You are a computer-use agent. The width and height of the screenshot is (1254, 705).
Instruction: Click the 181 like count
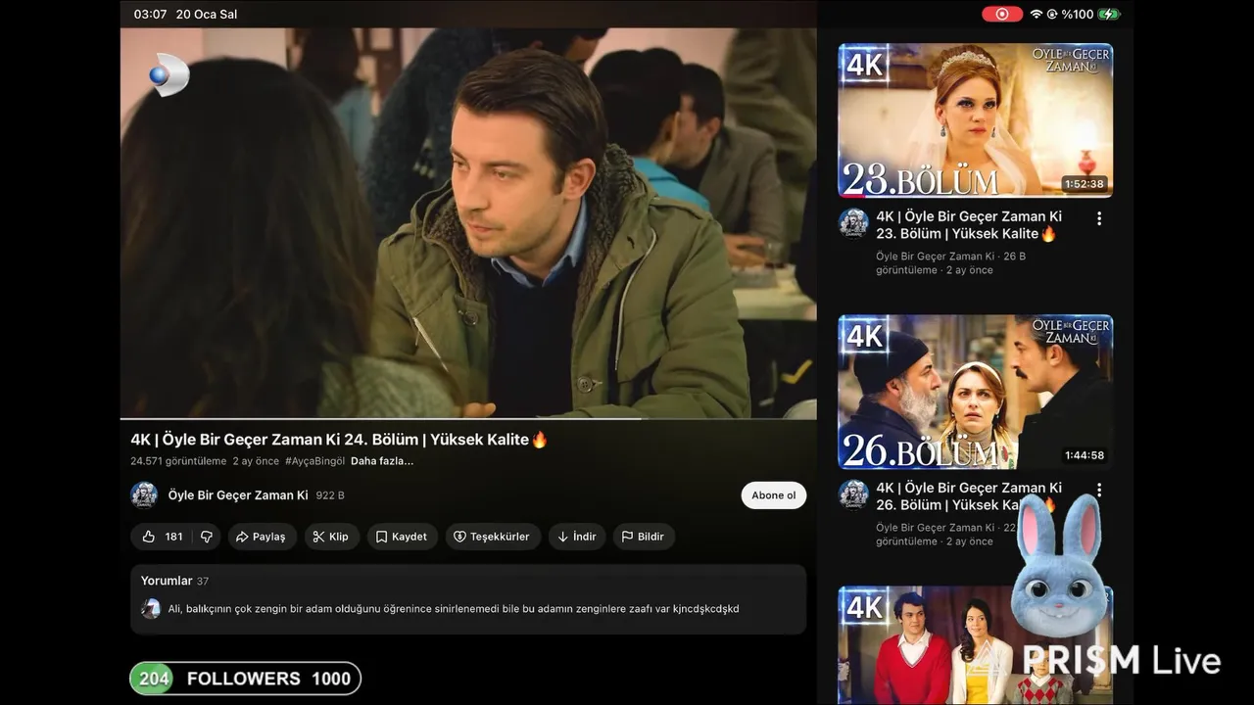173,537
